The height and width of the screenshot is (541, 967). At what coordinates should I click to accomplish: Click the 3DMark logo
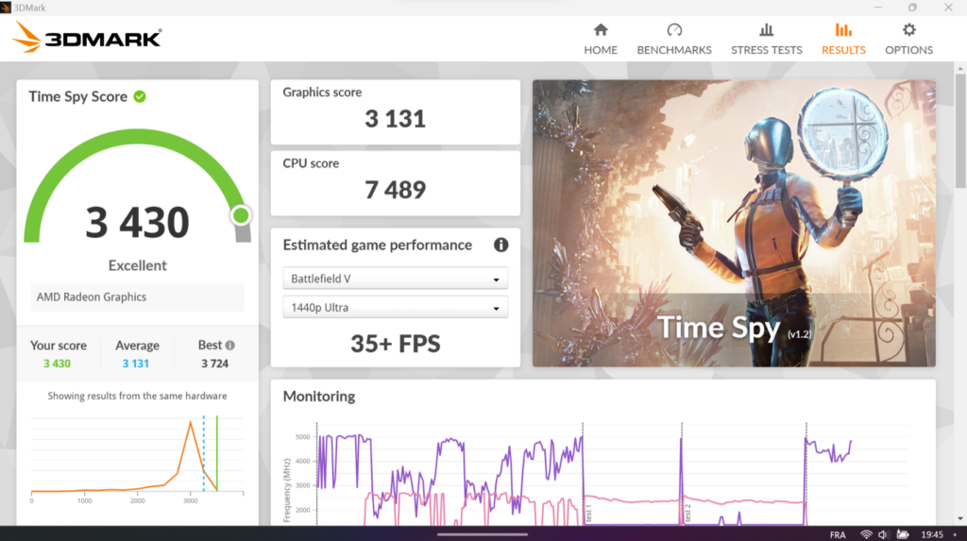click(x=87, y=38)
